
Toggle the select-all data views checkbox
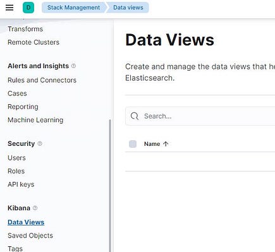click(x=133, y=144)
